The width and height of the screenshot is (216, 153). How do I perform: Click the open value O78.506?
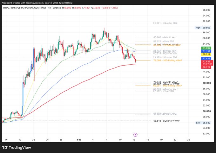(66, 8)
